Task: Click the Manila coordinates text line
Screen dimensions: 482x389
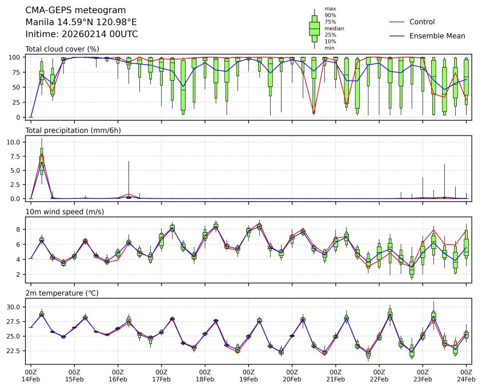Action: pyautogui.click(x=81, y=22)
